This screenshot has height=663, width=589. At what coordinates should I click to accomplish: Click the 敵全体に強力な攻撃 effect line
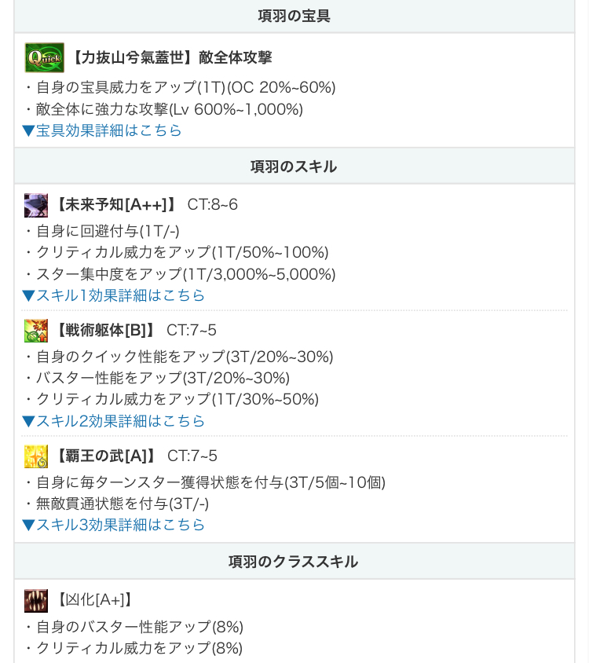[x=163, y=109]
